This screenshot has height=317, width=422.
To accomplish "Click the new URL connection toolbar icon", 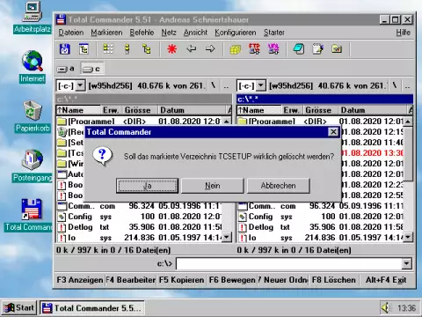I will tap(273, 49).
